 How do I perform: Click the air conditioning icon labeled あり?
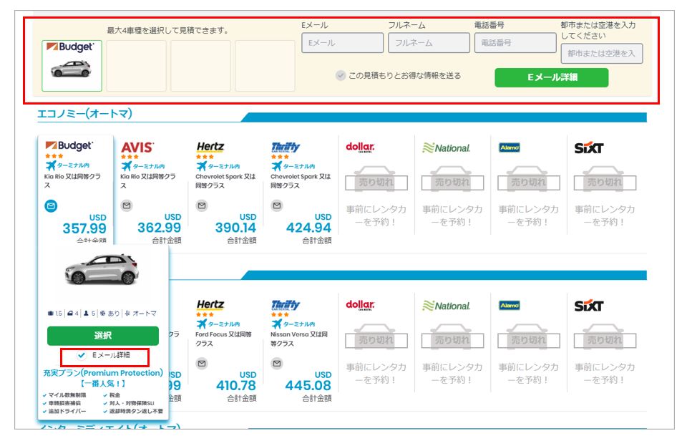pos(103,314)
